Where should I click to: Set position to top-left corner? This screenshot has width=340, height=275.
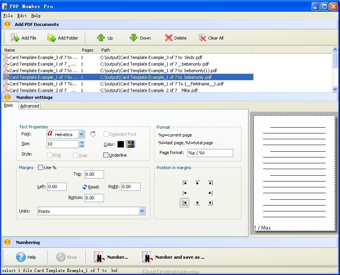185,183
